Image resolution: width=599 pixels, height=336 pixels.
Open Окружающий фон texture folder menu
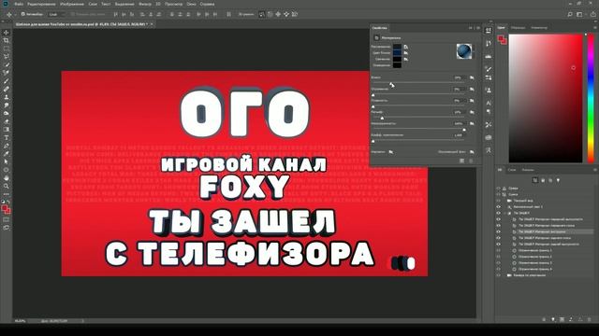pyautogui.click(x=472, y=152)
